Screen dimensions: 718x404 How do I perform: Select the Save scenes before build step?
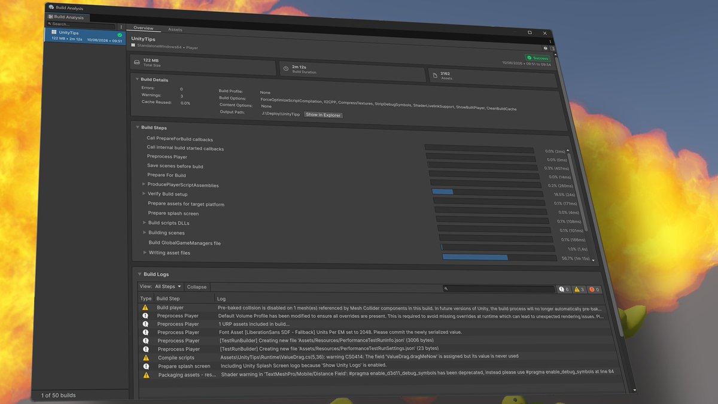click(175, 166)
